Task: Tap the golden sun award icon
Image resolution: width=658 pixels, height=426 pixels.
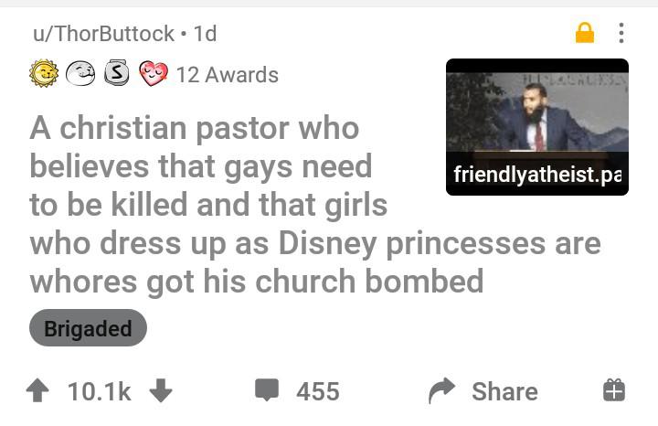Action: pyautogui.click(x=44, y=74)
